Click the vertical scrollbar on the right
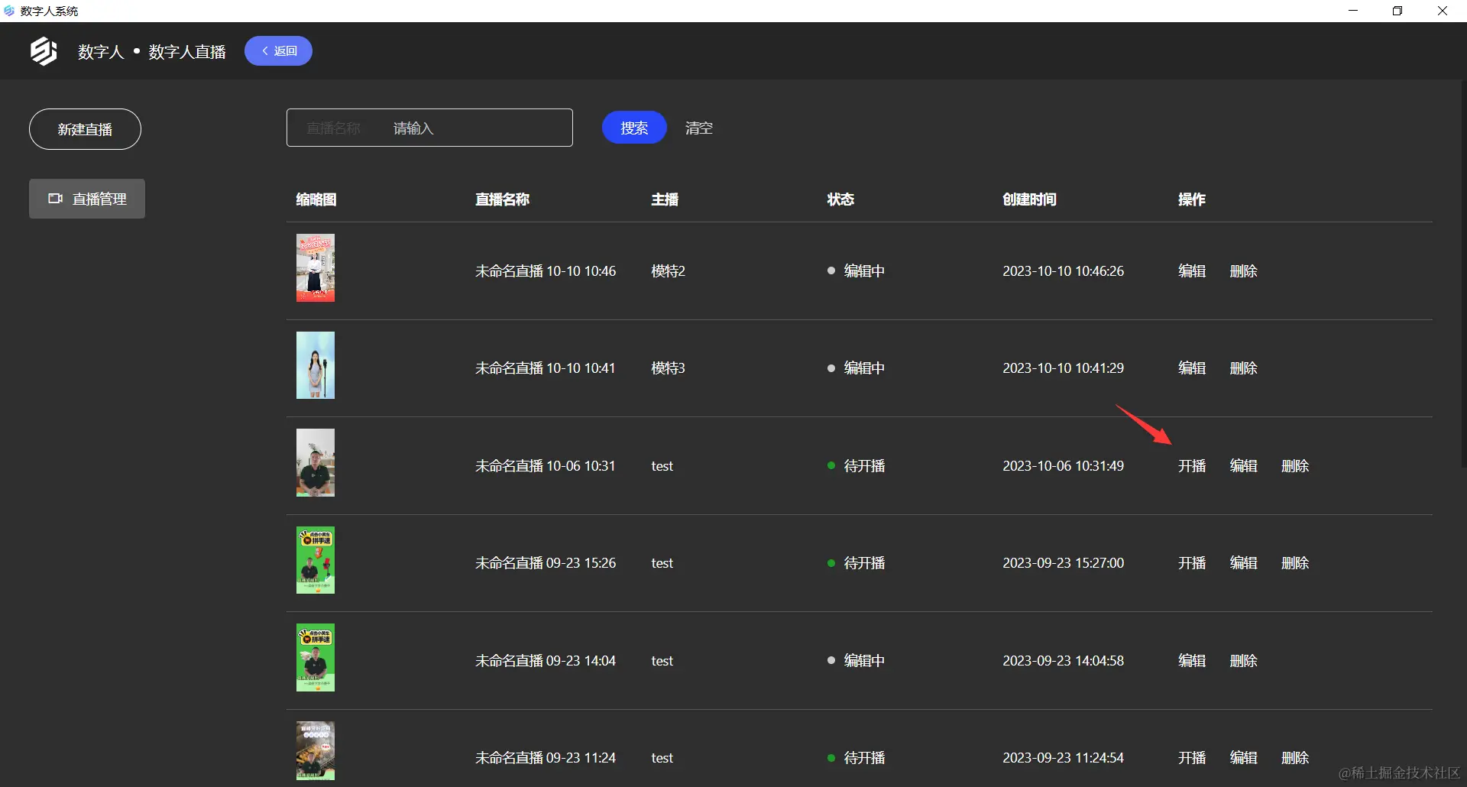Image resolution: width=1467 pixels, height=787 pixels. pos(1462,275)
